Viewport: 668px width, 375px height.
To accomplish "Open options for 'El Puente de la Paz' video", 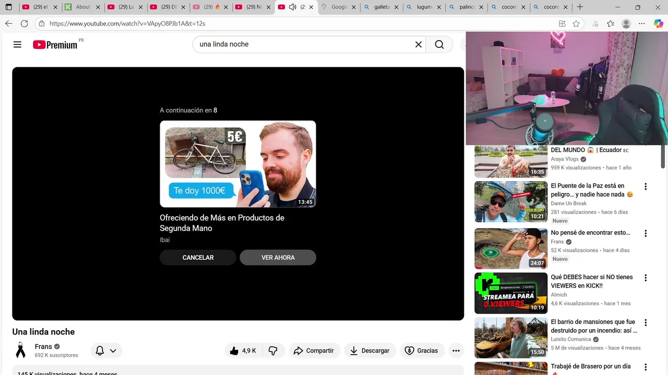I will point(646,186).
